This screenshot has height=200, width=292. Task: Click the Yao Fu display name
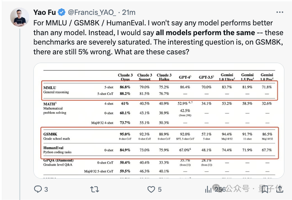coord(44,12)
